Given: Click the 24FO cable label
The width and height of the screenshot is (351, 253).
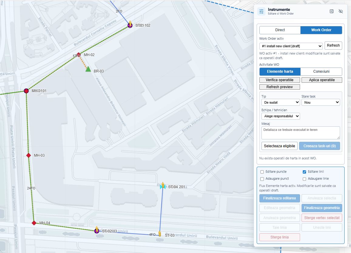Looking at the screenshot, I should point(31,188).
